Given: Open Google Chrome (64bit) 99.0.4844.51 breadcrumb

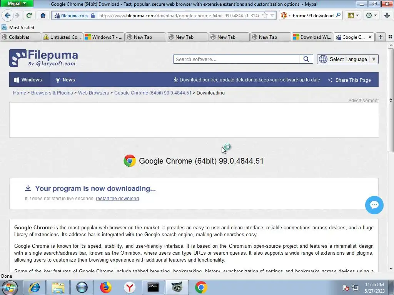Looking at the screenshot, I should pyautogui.click(x=153, y=93).
